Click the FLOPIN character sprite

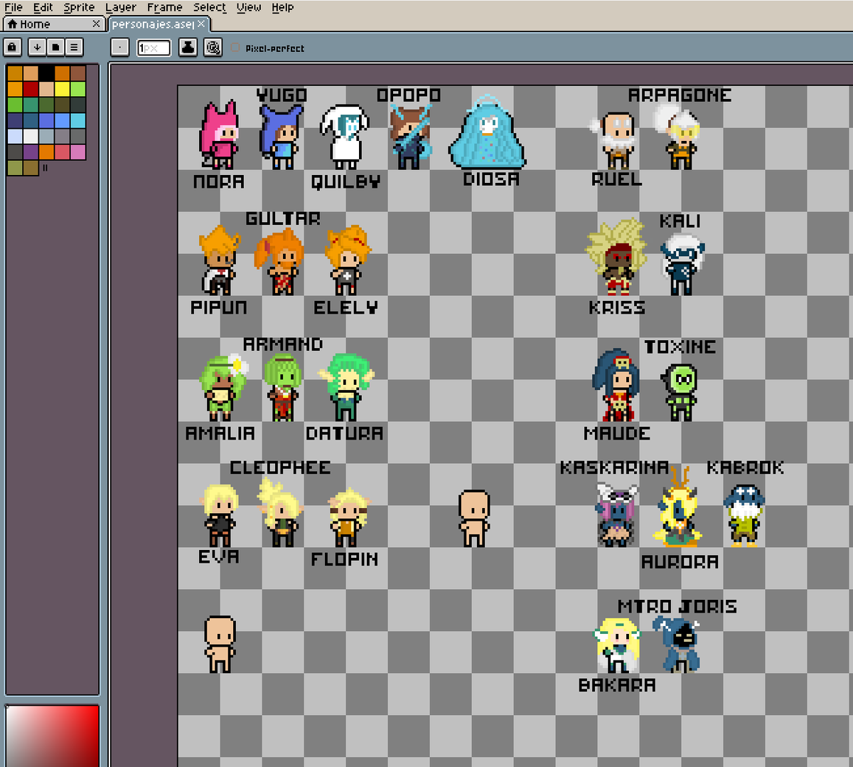348,517
